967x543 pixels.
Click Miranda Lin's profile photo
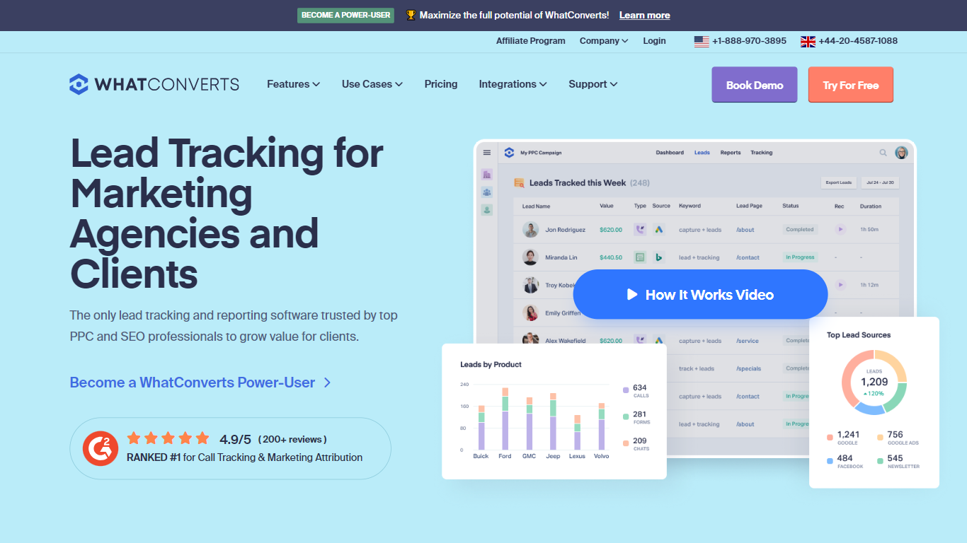pos(530,257)
